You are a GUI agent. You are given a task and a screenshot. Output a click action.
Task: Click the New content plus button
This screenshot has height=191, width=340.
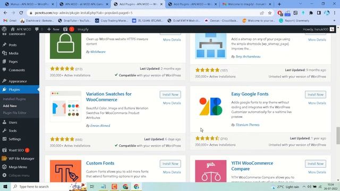(53, 29)
